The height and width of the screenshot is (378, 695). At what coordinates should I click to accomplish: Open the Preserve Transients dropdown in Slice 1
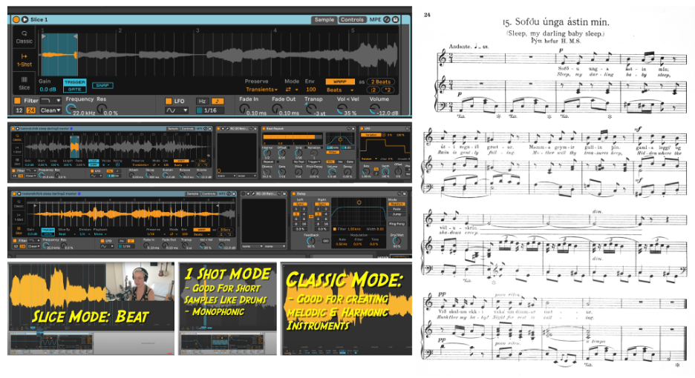262,90
